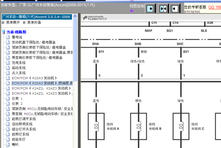Click the page icon beside 前照灯系统
This screenshot has width=221, height=148.
coord(8,134)
